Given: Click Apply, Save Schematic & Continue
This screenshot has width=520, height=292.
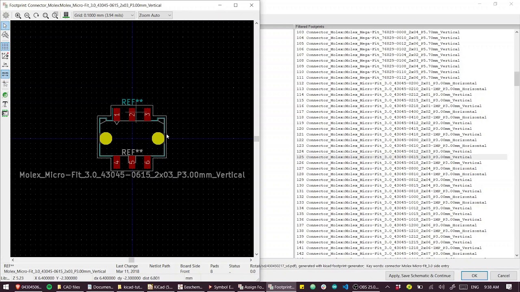Looking at the screenshot, I should pyautogui.click(x=420, y=276).
